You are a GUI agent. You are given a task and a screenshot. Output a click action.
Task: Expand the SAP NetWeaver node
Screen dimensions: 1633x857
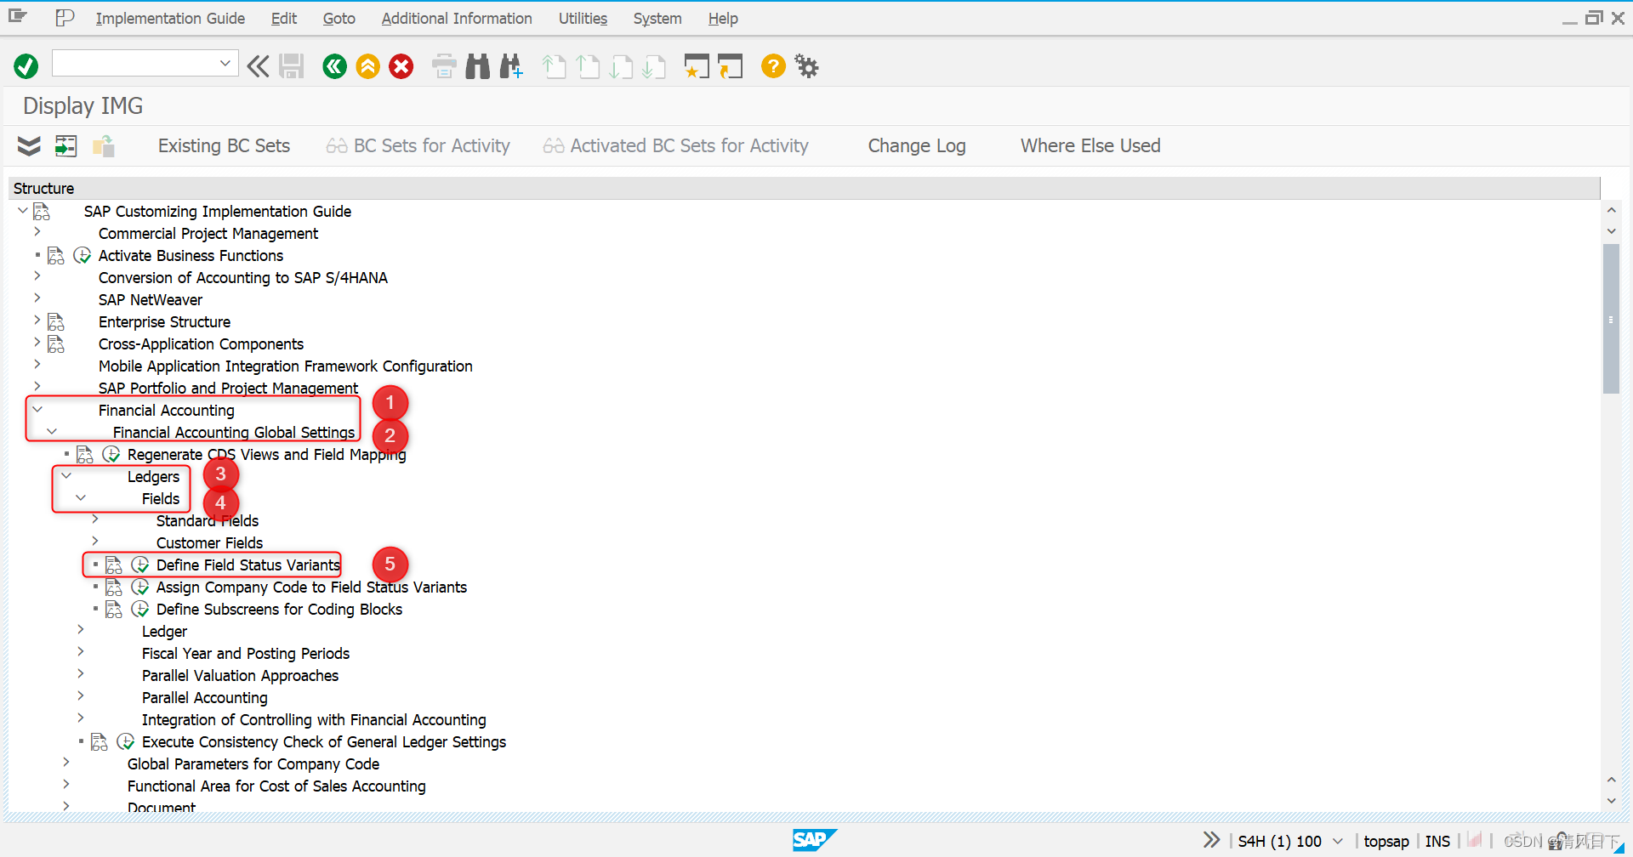pos(37,298)
